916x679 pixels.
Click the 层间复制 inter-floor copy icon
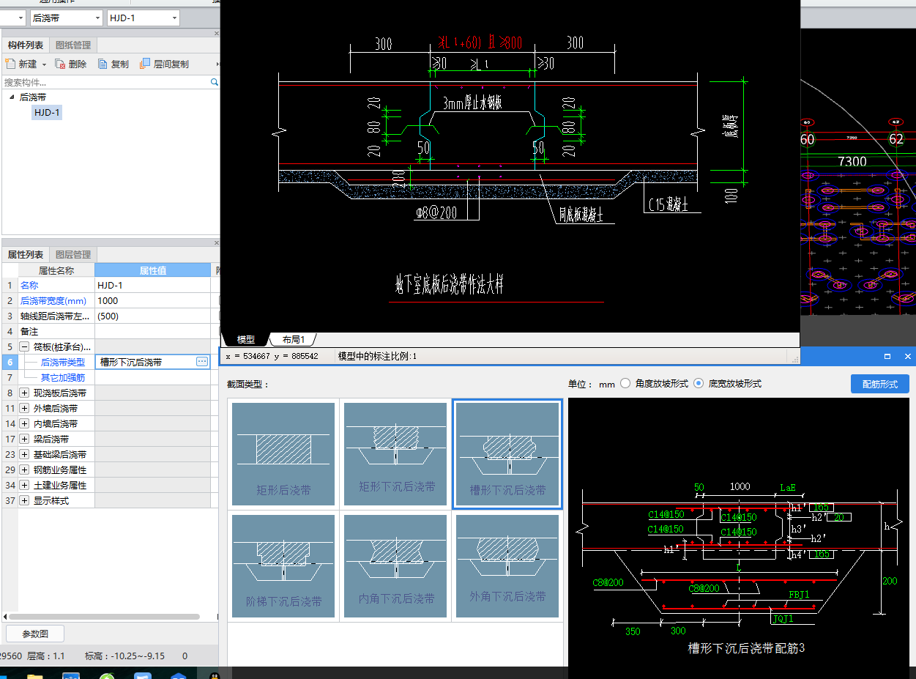(145, 64)
